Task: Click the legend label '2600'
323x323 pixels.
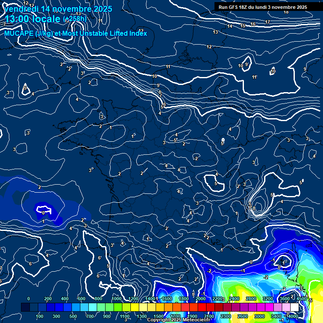Action: click(242, 316)
